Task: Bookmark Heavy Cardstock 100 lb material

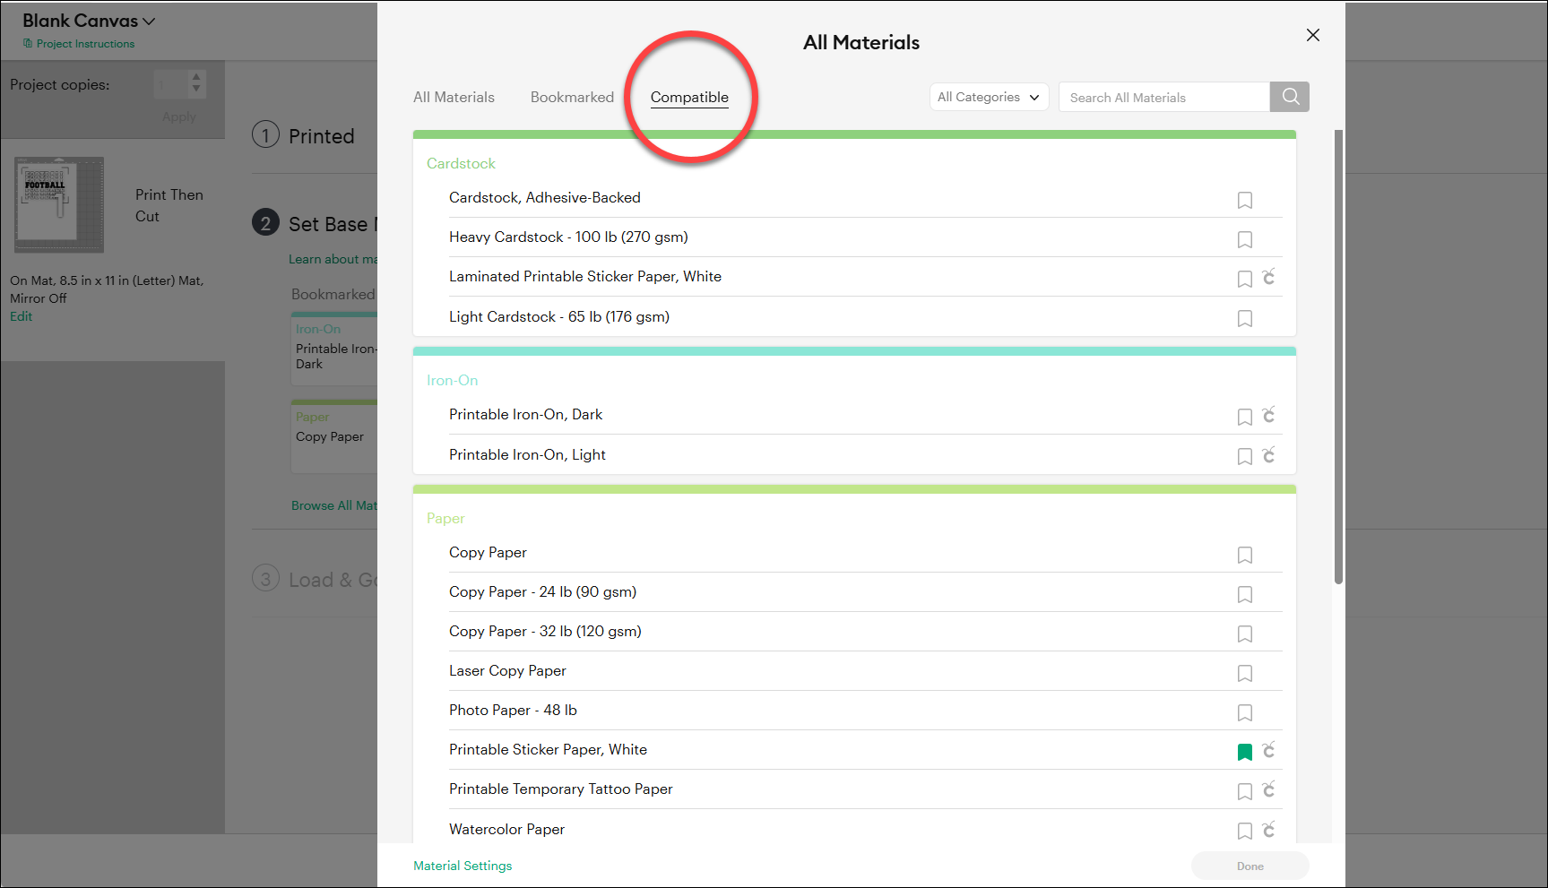Action: pyautogui.click(x=1244, y=240)
